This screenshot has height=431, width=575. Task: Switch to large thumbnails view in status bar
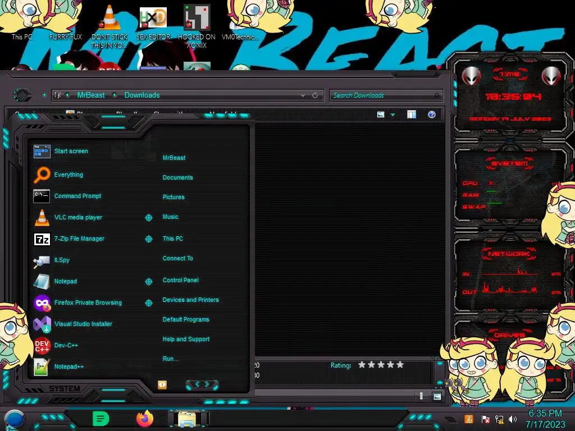pos(437,396)
